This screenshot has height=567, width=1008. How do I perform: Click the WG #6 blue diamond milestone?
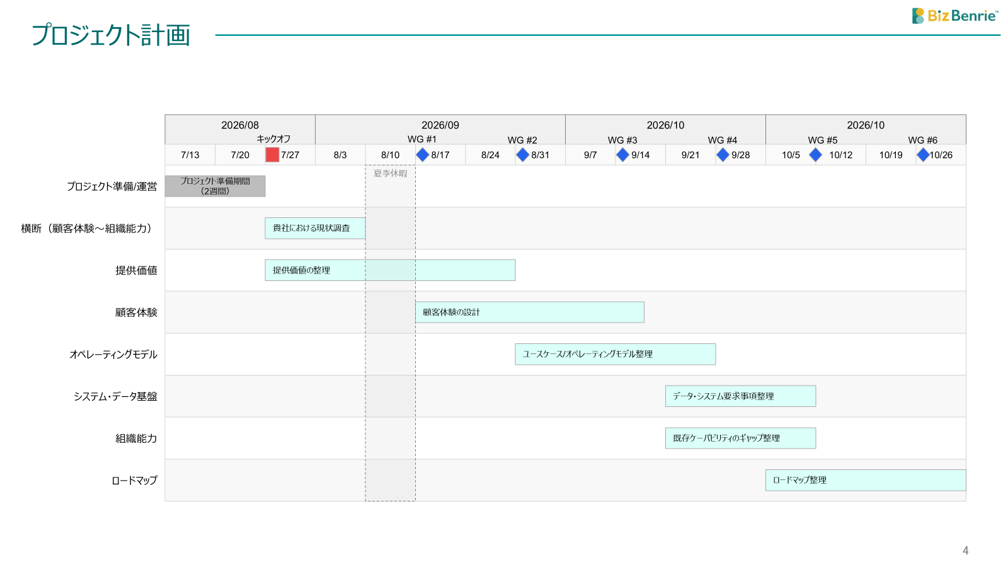point(923,154)
